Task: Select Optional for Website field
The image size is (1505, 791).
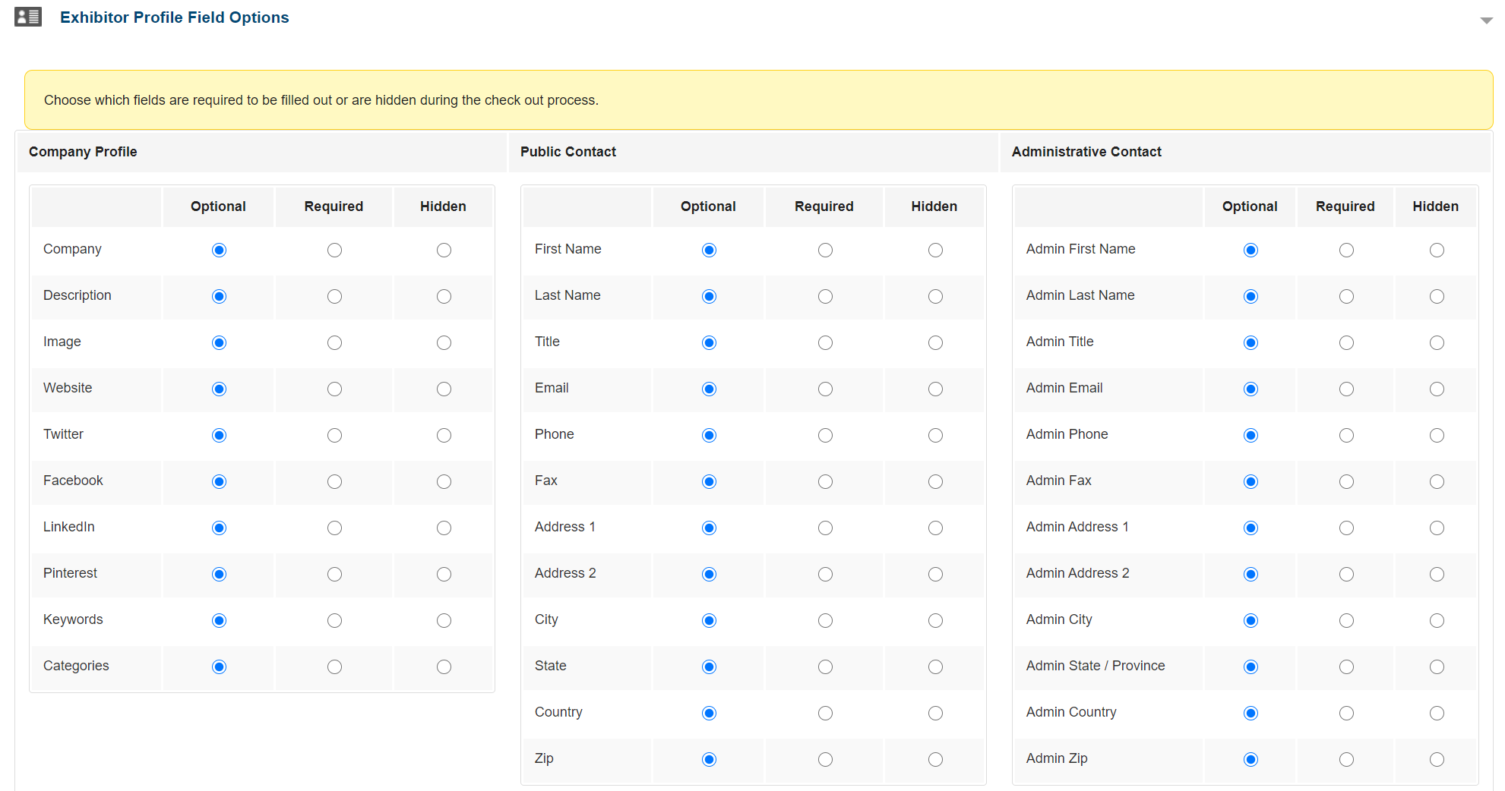Action: point(219,389)
